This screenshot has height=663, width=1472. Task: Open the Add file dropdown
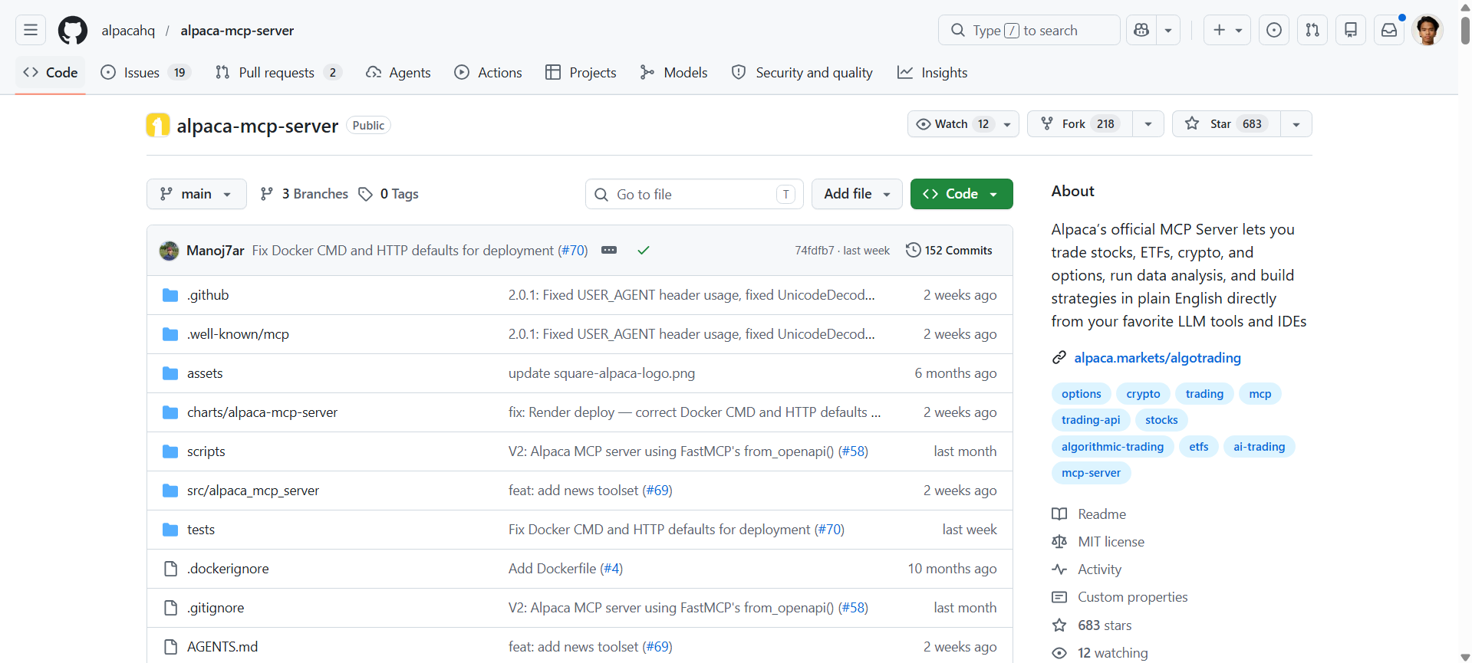point(857,194)
